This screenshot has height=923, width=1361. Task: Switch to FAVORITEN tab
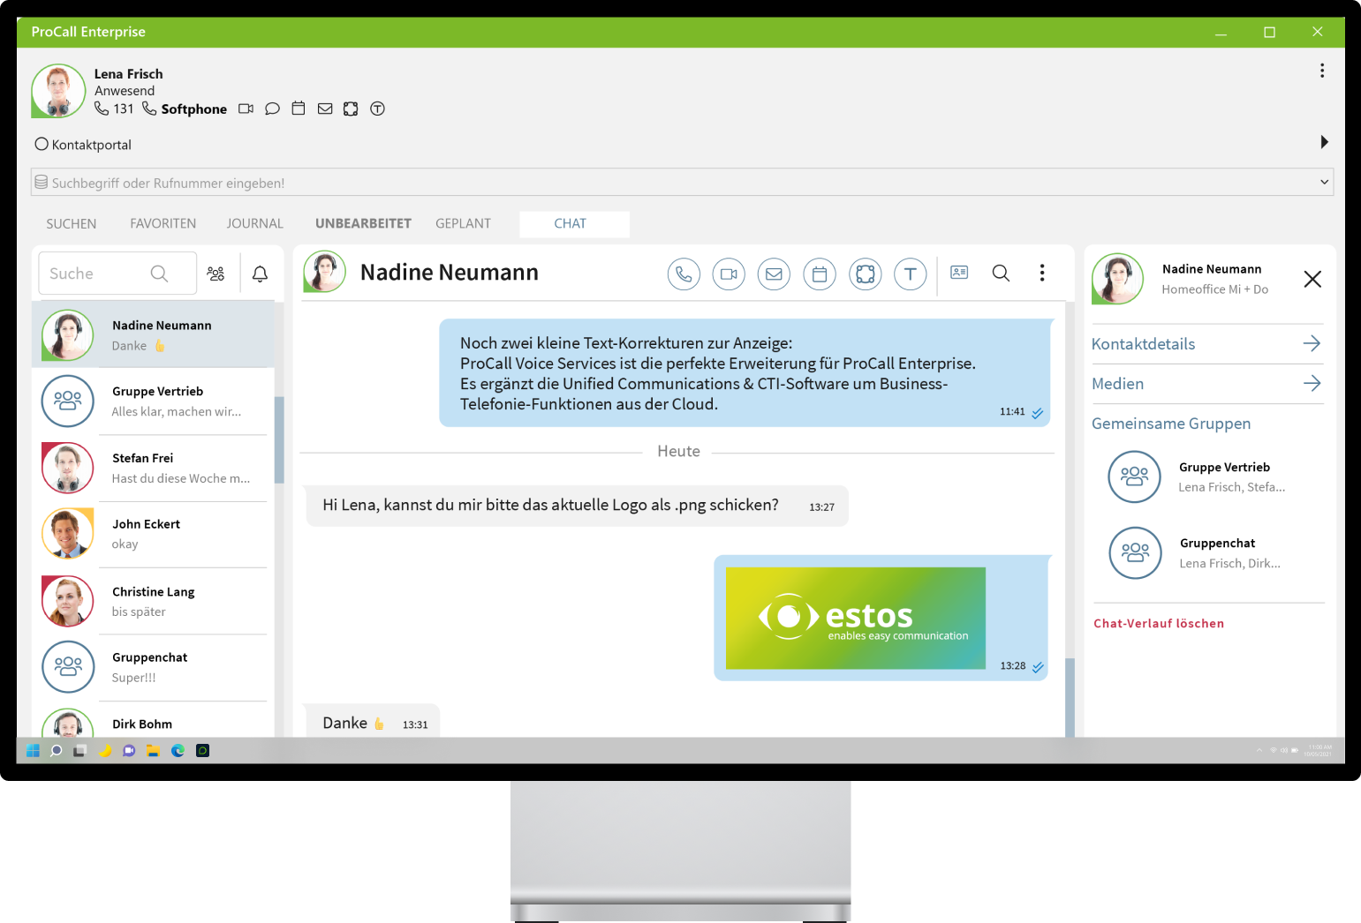[163, 224]
